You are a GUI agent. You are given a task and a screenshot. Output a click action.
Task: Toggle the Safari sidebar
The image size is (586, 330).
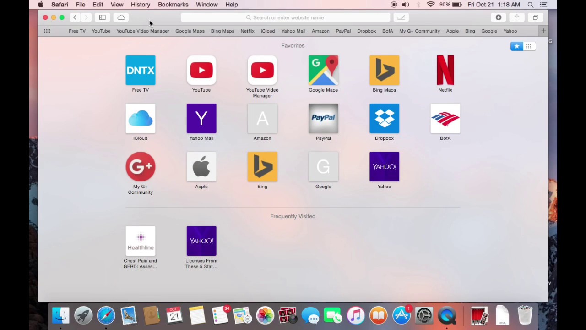tap(102, 17)
